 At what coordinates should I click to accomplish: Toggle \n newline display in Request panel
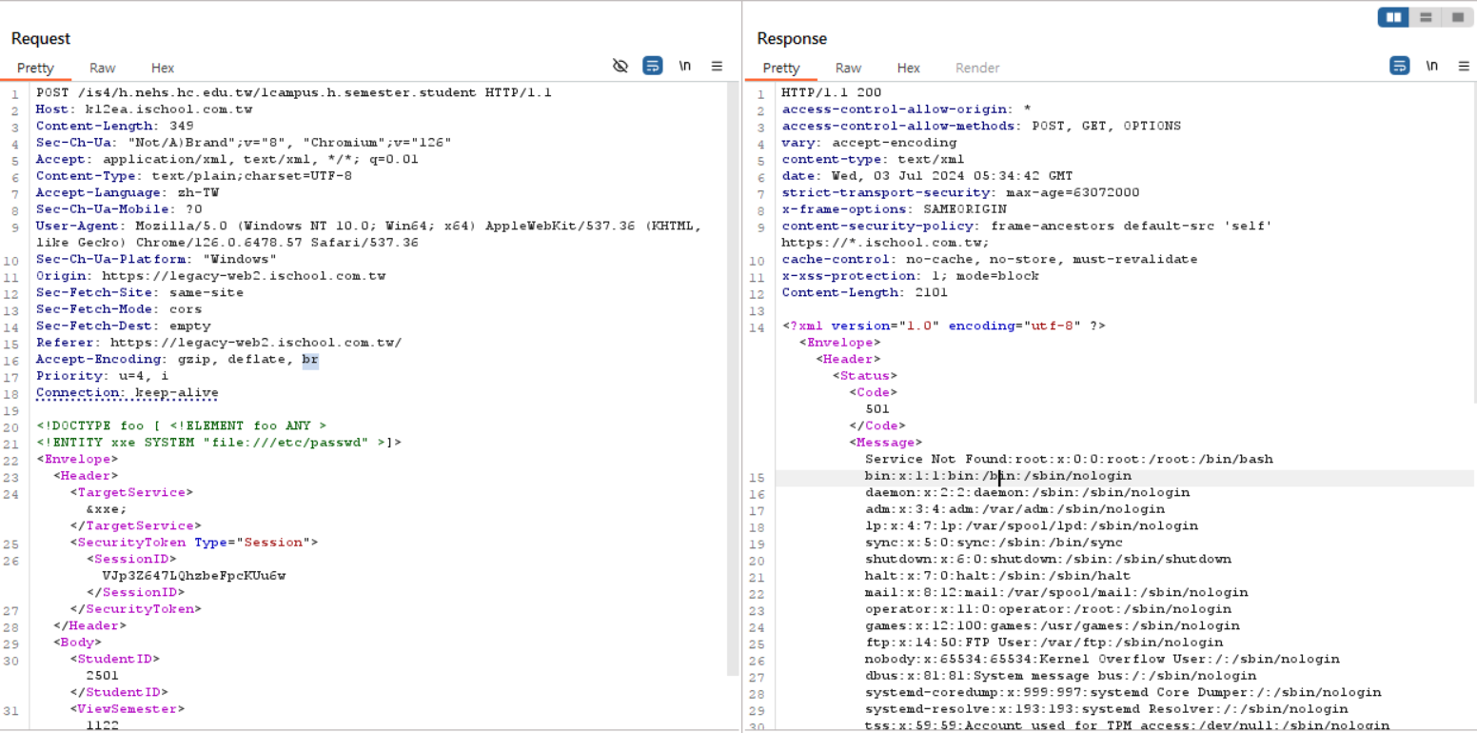click(684, 66)
